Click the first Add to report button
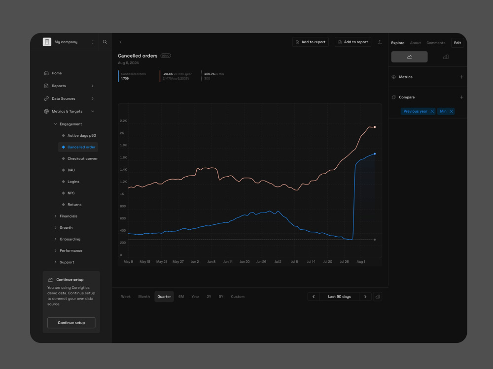Image resolution: width=493 pixels, height=369 pixels. tap(310, 42)
